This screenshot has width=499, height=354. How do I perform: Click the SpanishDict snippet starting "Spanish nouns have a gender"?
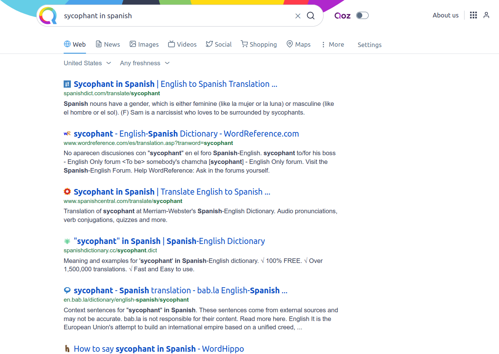pos(199,108)
